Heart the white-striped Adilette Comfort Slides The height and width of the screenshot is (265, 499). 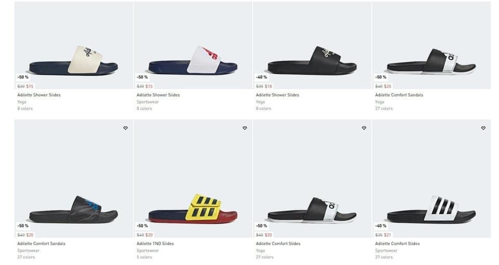point(483,128)
